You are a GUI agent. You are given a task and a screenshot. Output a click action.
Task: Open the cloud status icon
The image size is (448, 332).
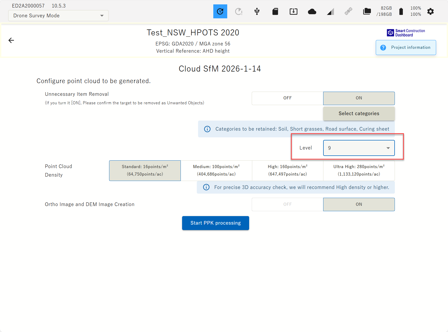coord(312,11)
